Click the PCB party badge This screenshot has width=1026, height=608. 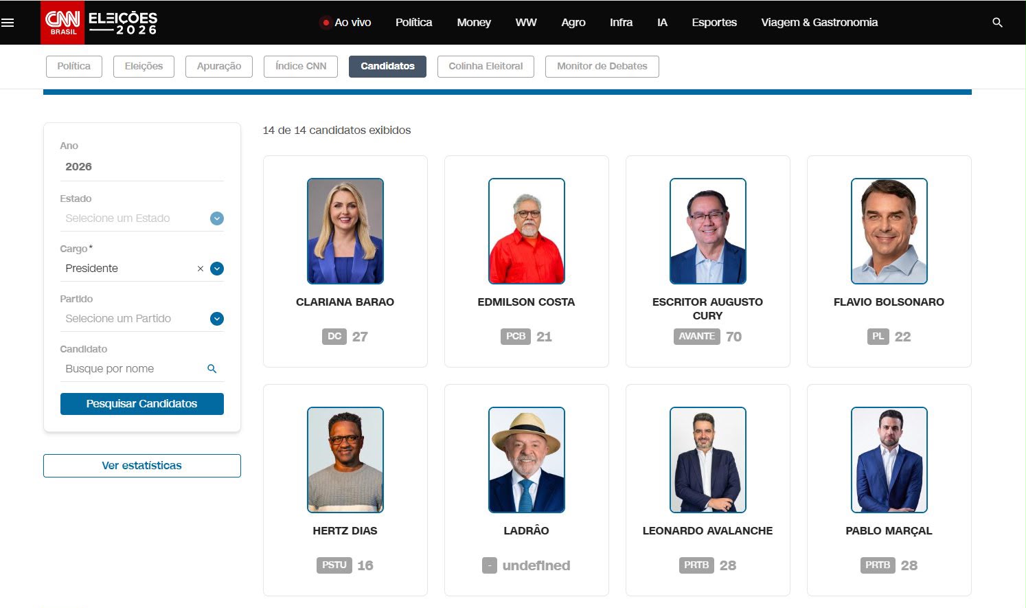516,337
